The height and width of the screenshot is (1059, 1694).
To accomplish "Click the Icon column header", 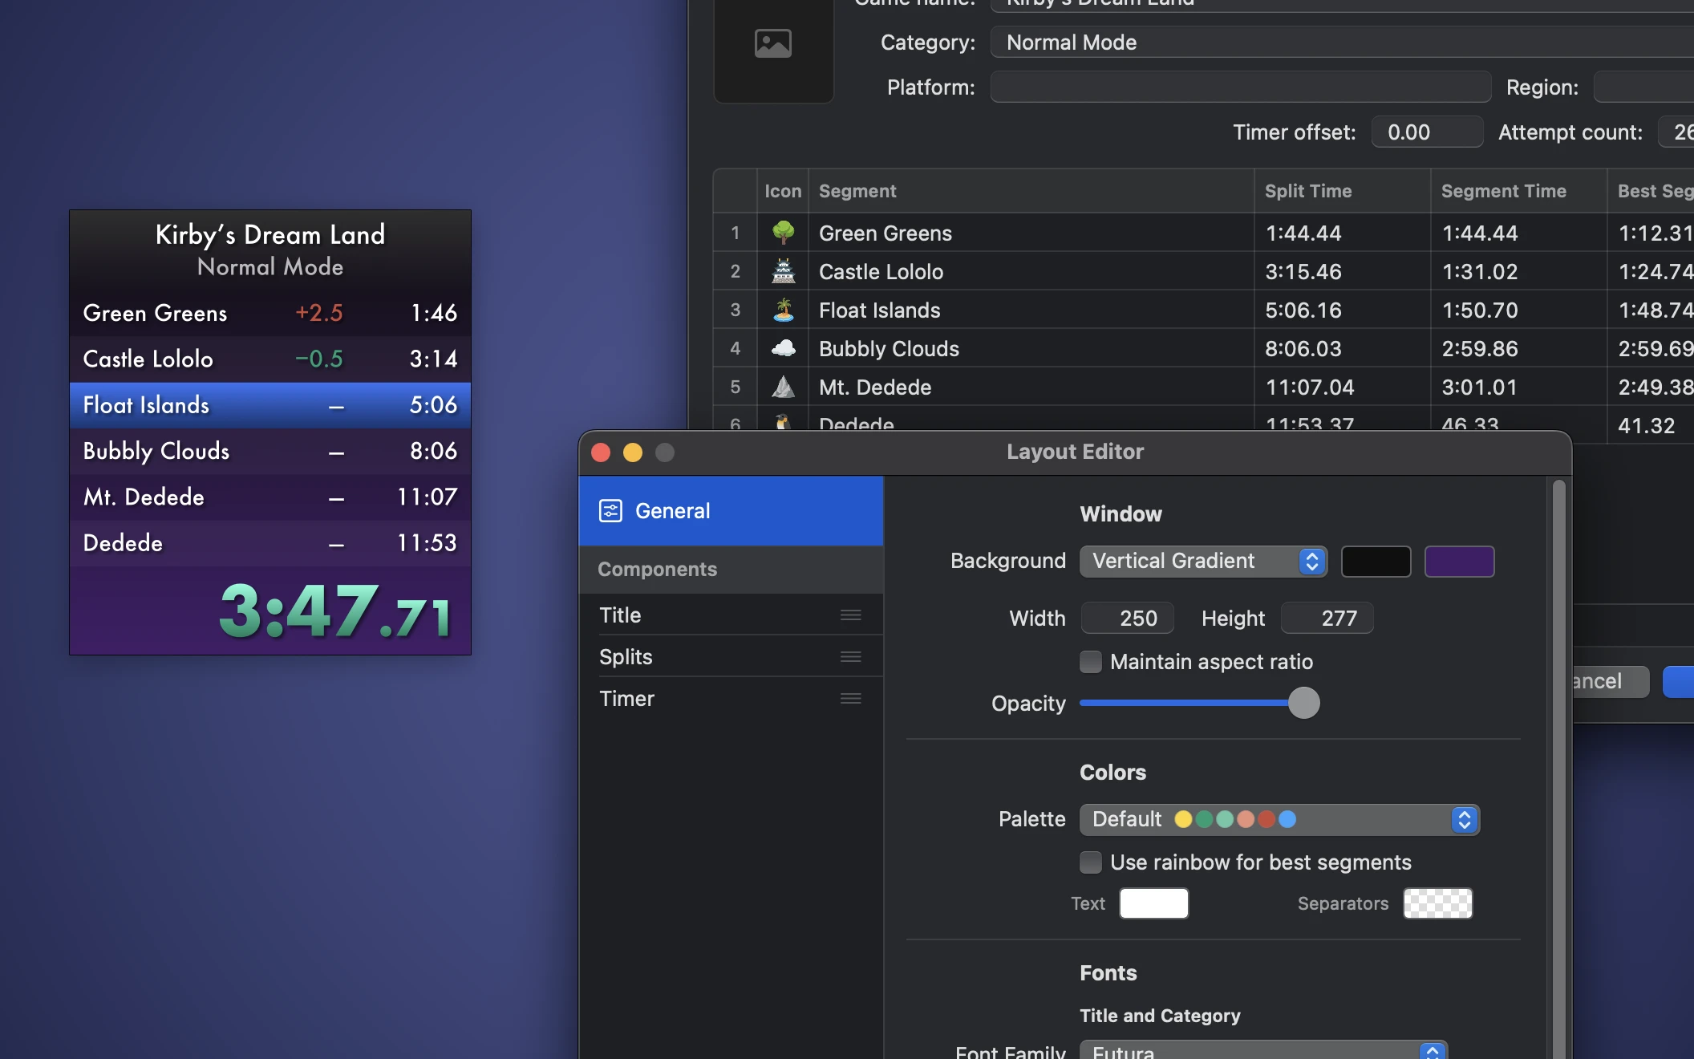I will click(x=783, y=191).
